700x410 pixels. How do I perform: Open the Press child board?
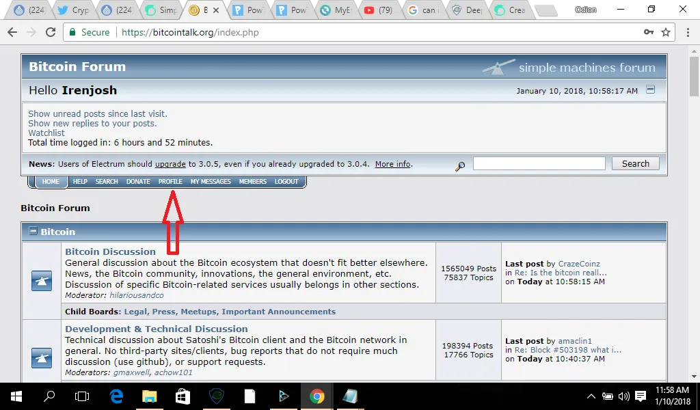[x=164, y=312]
